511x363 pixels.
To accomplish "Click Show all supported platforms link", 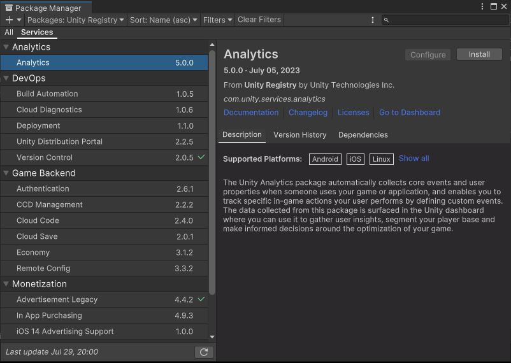I will [414, 159].
